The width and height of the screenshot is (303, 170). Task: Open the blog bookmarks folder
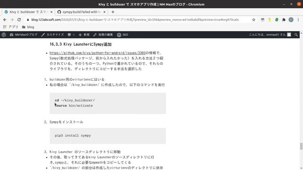28,27
